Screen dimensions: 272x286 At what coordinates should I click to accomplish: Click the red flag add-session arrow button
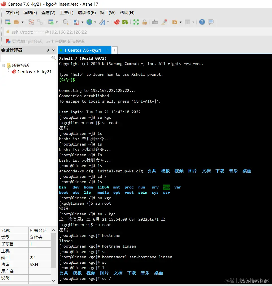(8, 42)
